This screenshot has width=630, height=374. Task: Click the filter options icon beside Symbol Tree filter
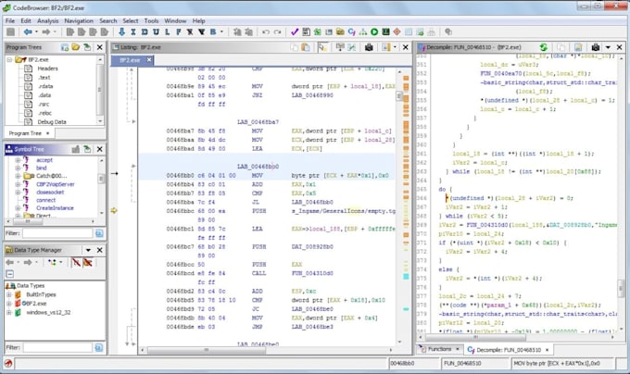tap(99, 233)
